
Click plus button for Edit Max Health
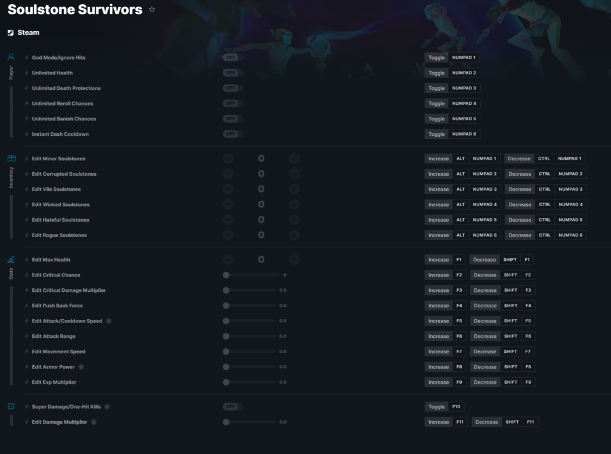294,260
